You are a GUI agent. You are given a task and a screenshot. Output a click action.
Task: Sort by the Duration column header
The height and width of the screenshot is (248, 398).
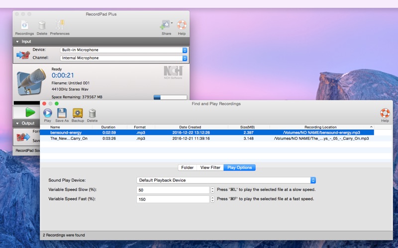(x=108, y=127)
